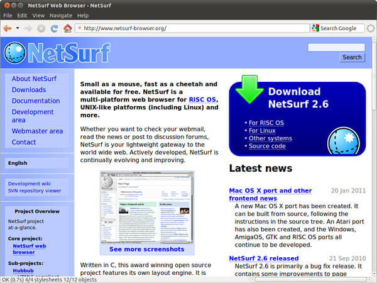Click the Forward arrow toolbar button
The width and height of the screenshot is (377, 283).
click(x=29, y=28)
